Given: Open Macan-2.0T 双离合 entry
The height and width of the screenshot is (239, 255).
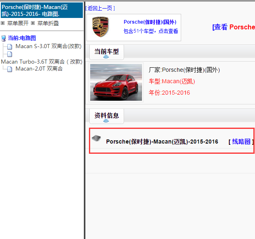Looking at the screenshot, I should [39, 69].
